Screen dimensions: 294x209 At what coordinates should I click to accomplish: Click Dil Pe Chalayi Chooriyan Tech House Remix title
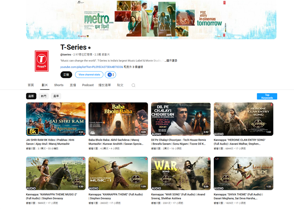(x=179, y=142)
